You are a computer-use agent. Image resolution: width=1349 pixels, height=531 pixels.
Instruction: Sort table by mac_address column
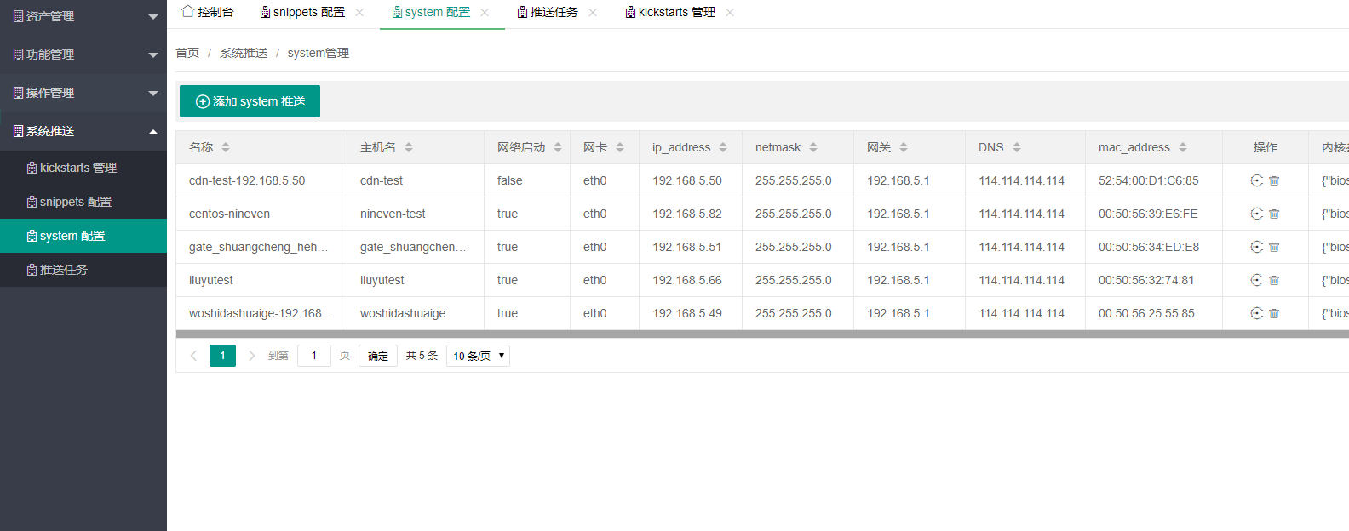click(x=1183, y=147)
